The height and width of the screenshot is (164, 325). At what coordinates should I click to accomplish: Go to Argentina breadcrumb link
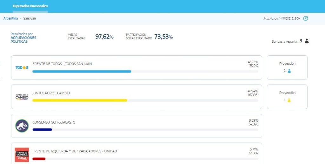tap(10, 18)
